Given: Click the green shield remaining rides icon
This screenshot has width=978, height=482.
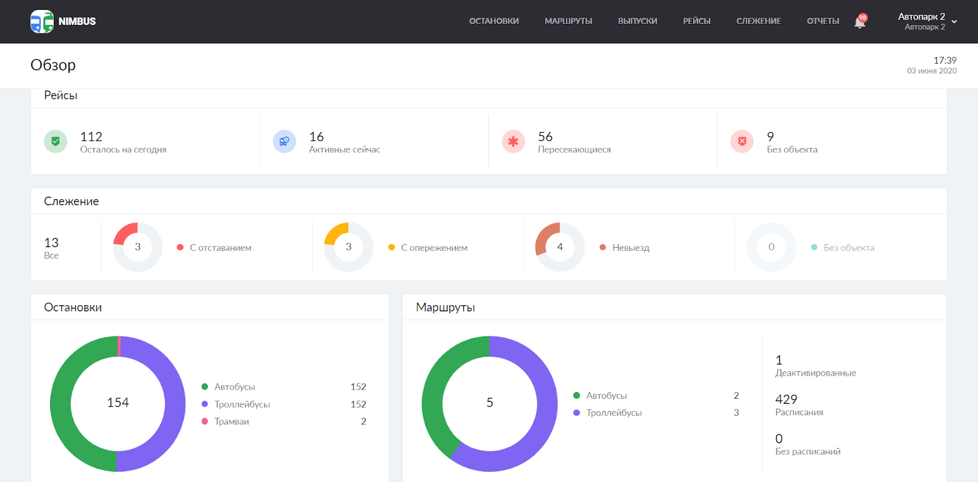Looking at the screenshot, I should (56, 142).
